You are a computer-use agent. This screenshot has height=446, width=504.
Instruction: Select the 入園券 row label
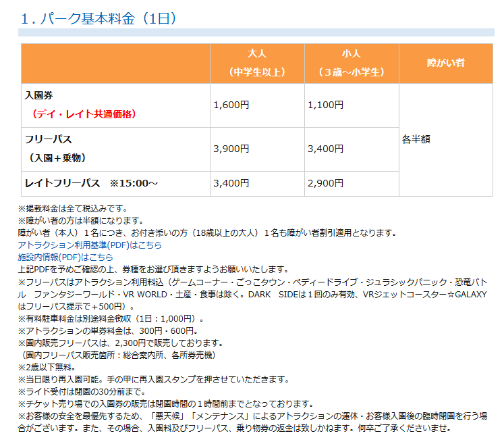[39, 95]
